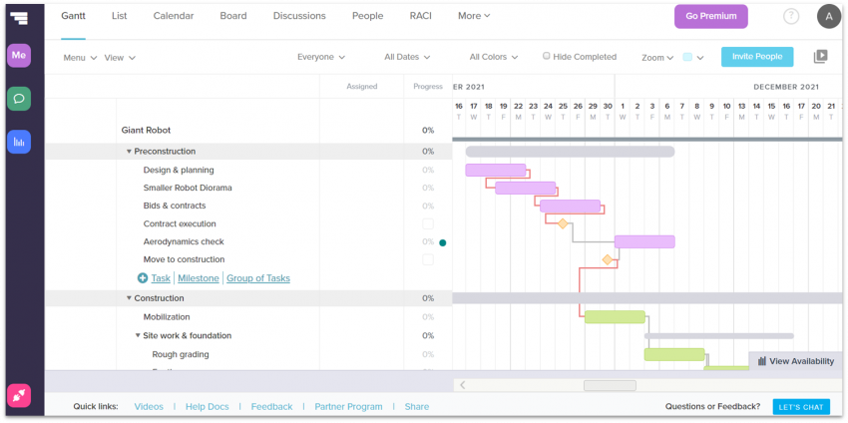The width and height of the screenshot is (848, 423).
Task: Open the blue reports chart sidebar icon
Action: pos(19,142)
